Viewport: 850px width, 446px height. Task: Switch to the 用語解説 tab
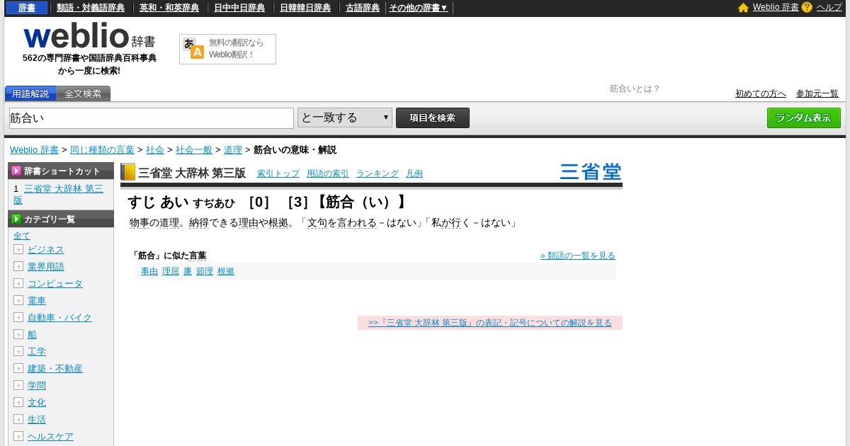pyautogui.click(x=30, y=93)
